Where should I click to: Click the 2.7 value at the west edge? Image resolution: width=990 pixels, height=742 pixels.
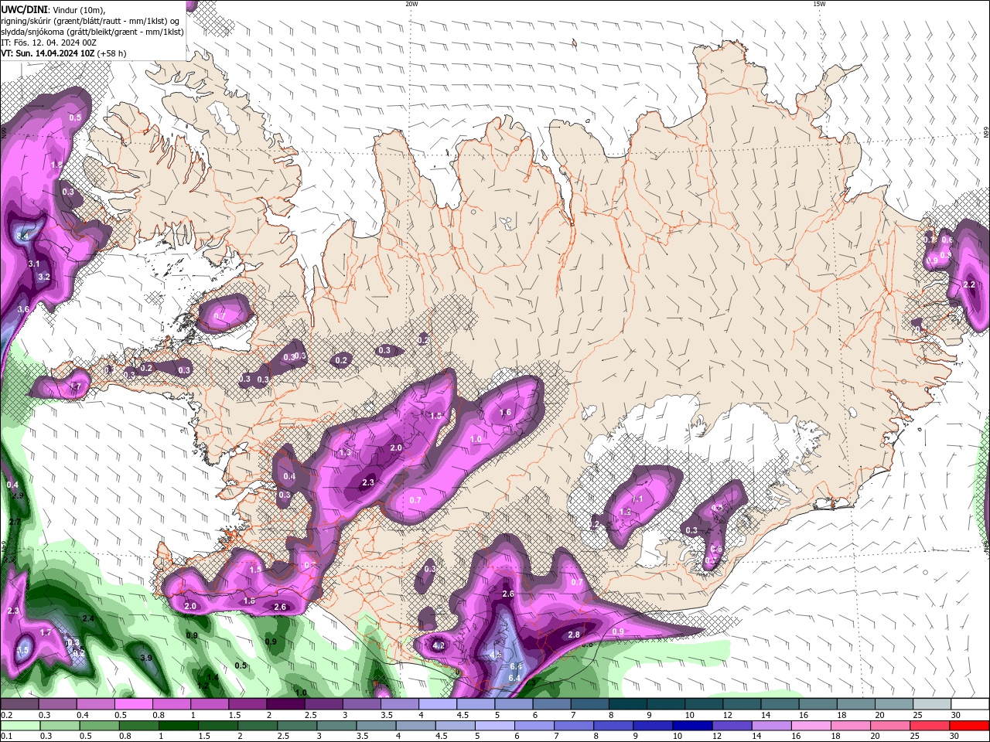tap(14, 522)
